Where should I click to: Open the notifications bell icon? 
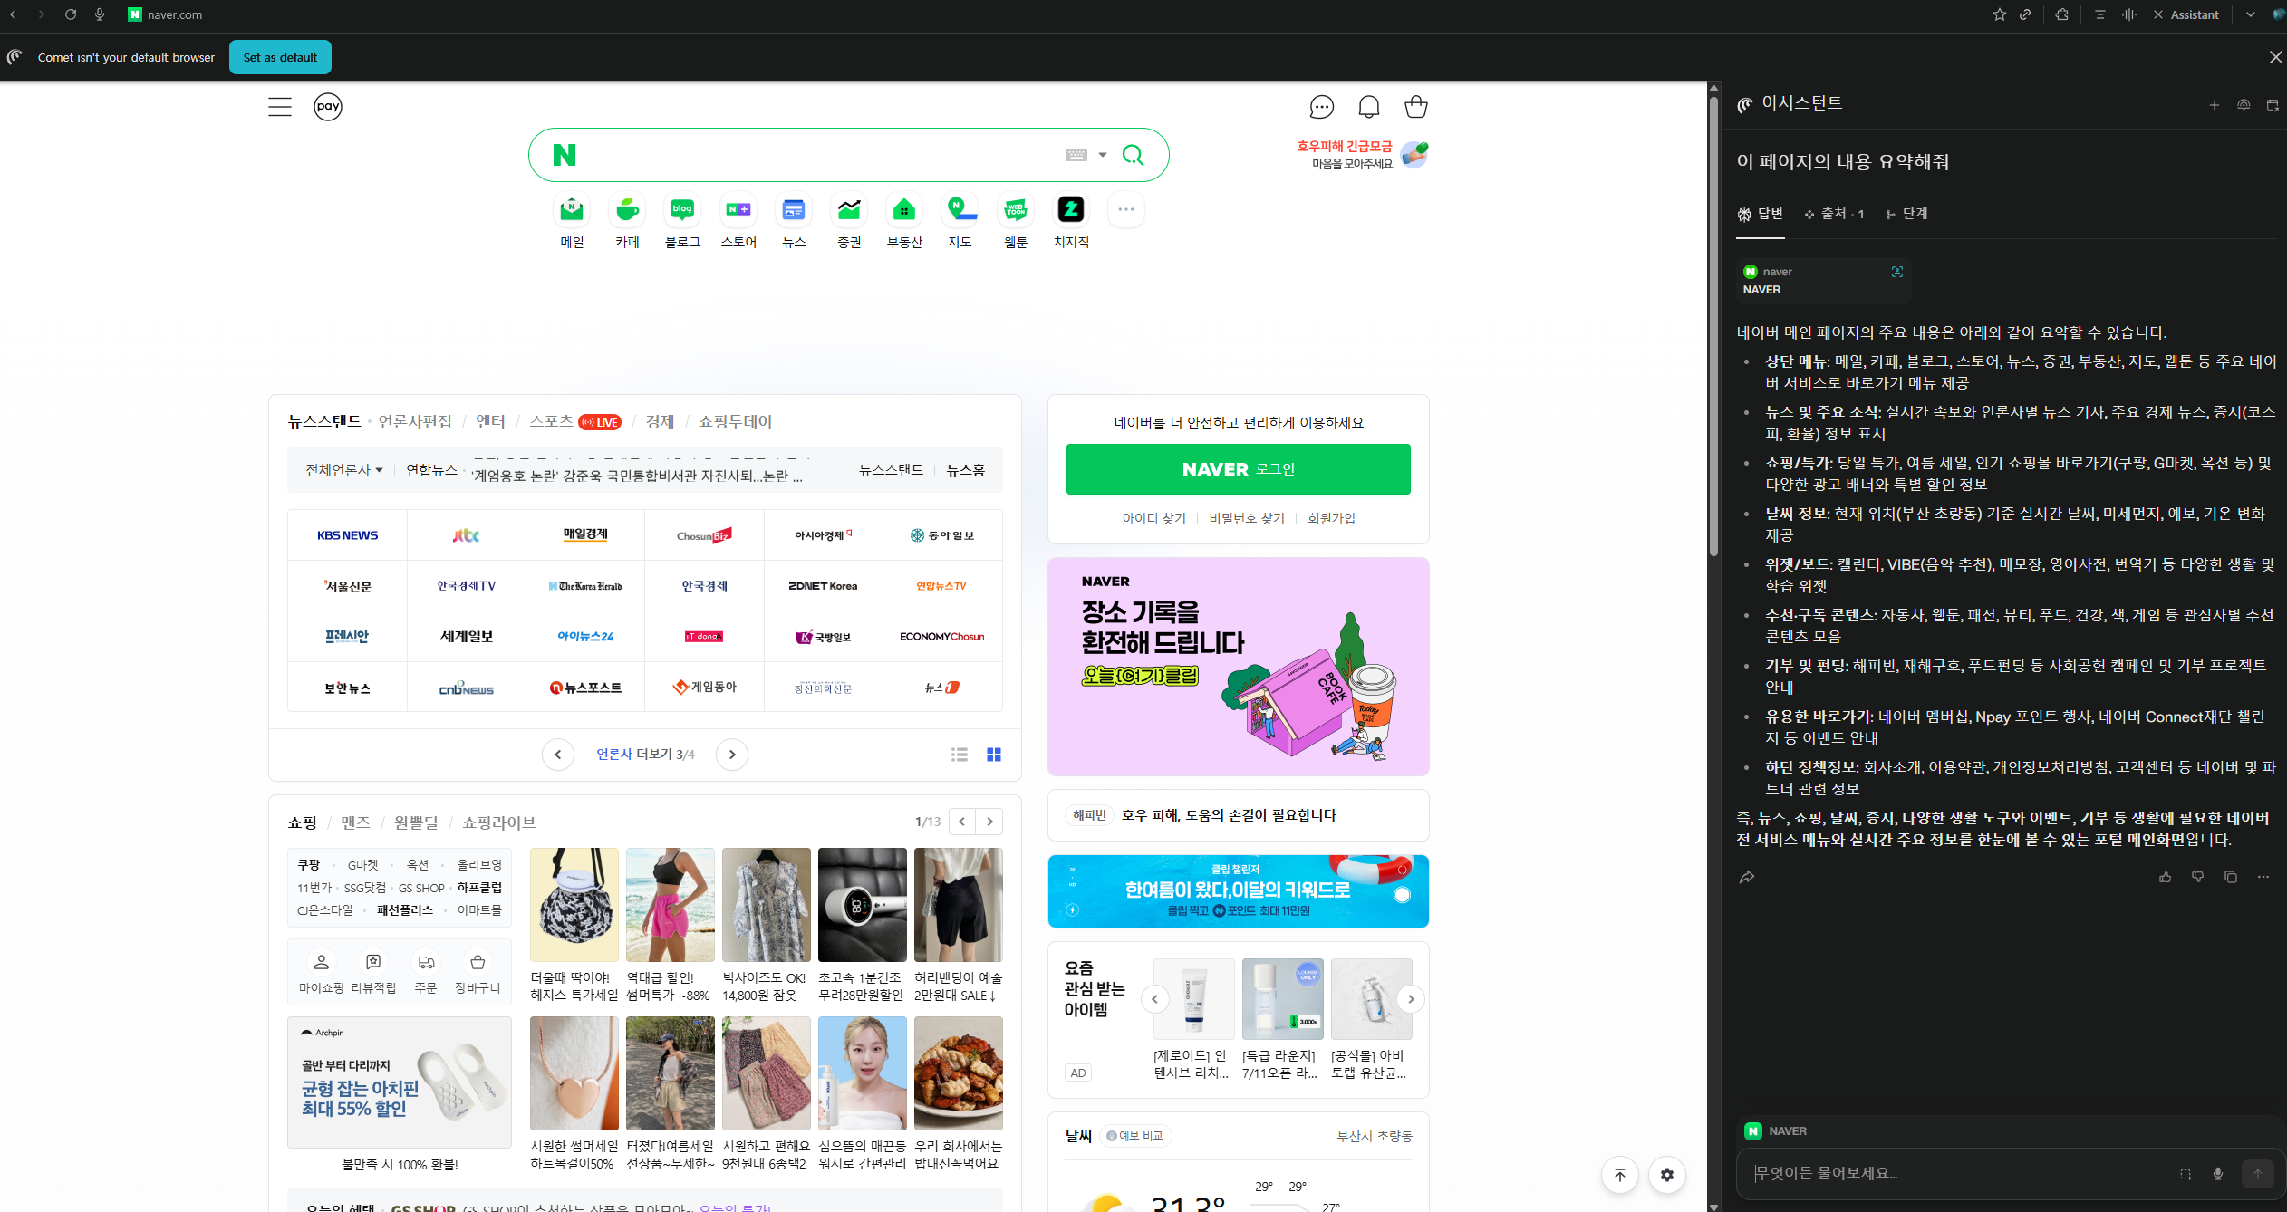coord(1368,107)
